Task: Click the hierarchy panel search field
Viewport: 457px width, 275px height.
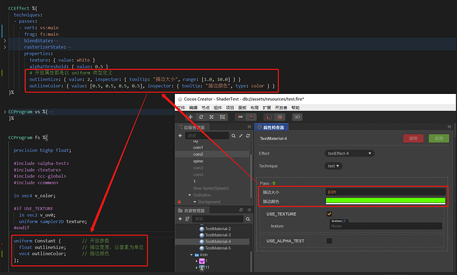Action: click(207, 136)
